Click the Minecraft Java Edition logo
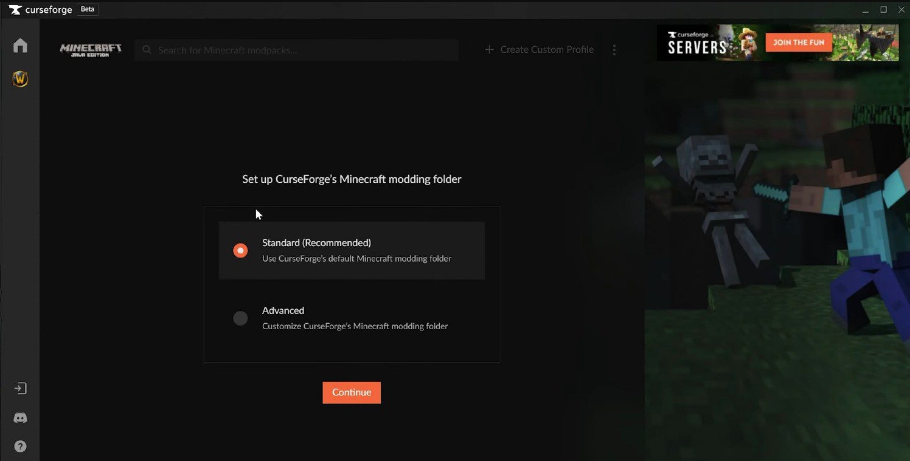This screenshot has height=461, width=910. point(91,50)
